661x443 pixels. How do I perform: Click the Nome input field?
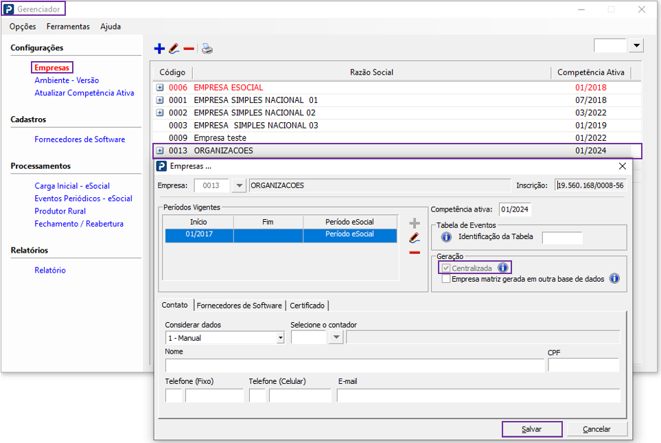click(355, 365)
